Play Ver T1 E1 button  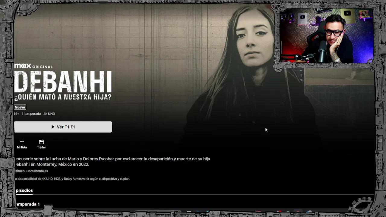(x=63, y=127)
